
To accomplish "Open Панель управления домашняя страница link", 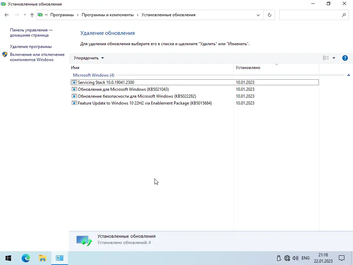I will 31,33.
